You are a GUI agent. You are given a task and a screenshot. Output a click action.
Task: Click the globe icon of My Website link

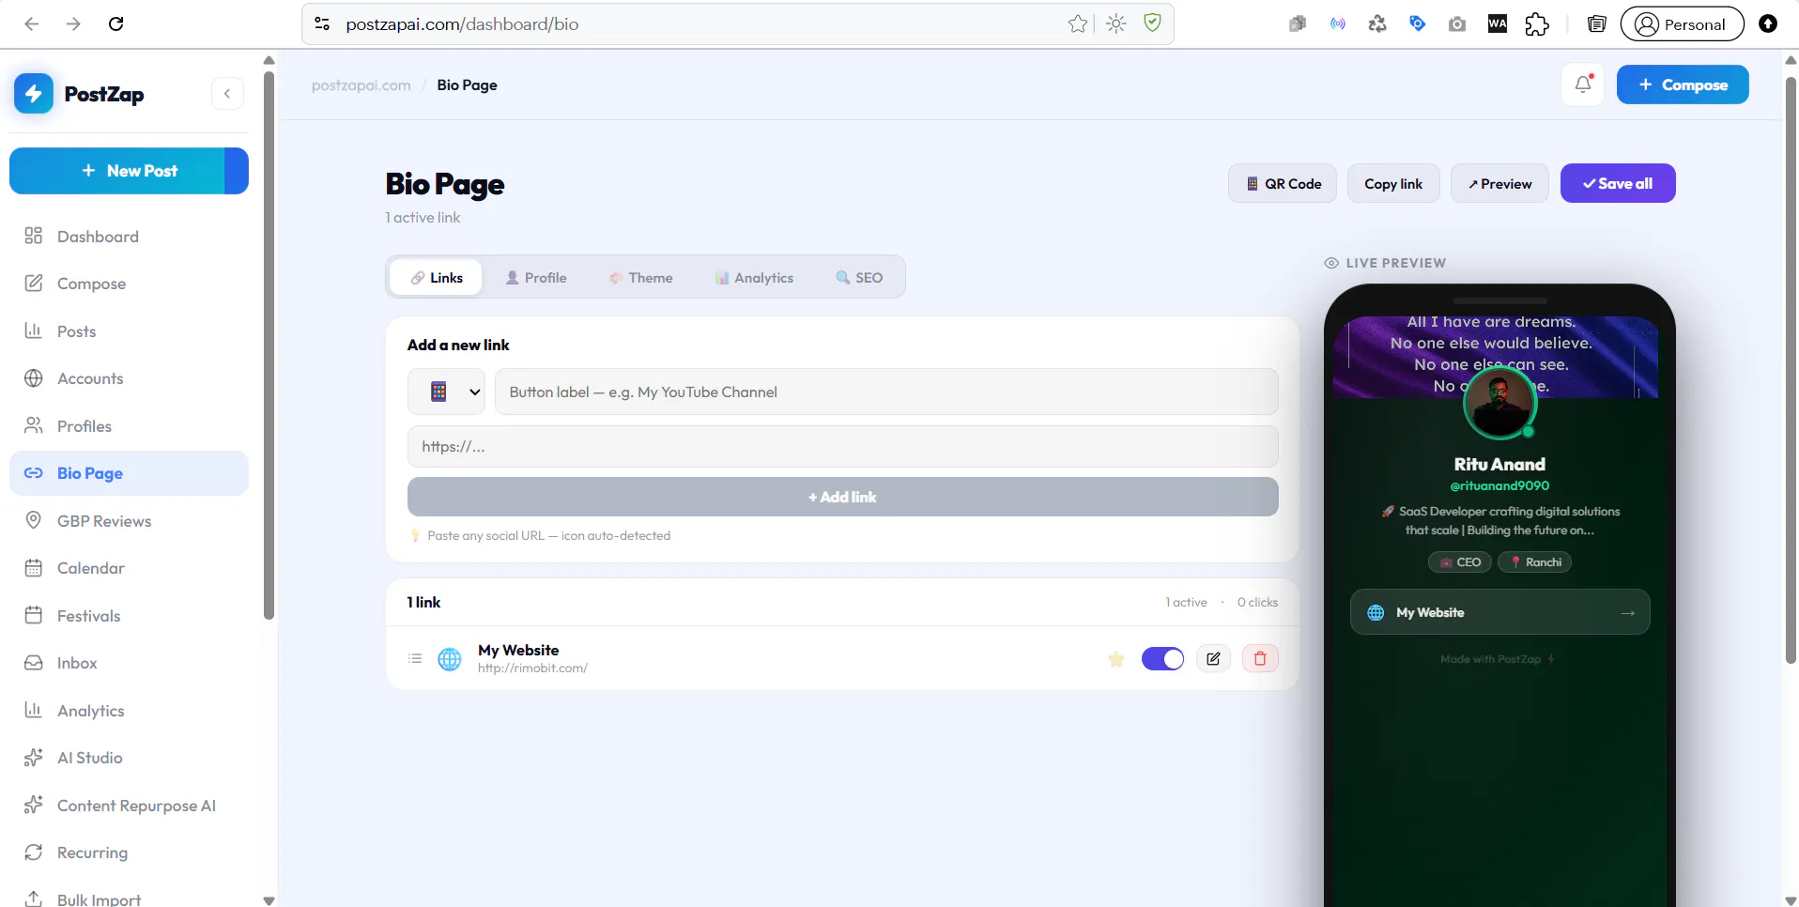click(x=450, y=659)
